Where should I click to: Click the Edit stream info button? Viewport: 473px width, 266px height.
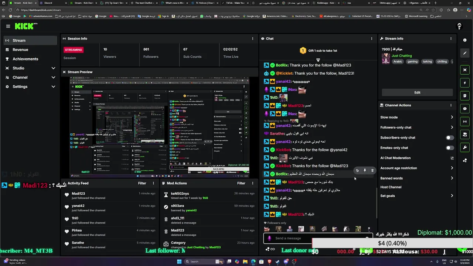417,92
